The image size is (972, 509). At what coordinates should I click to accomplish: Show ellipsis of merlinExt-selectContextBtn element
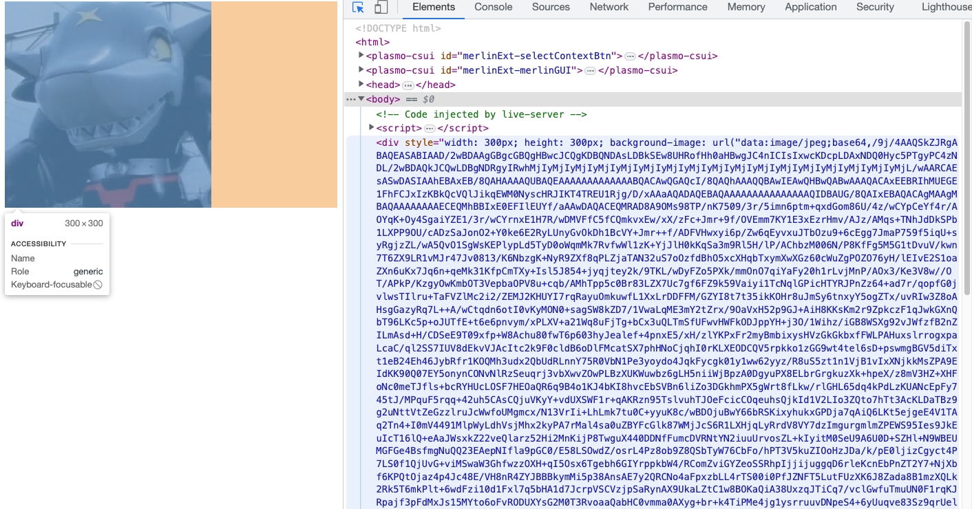click(x=630, y=56)
